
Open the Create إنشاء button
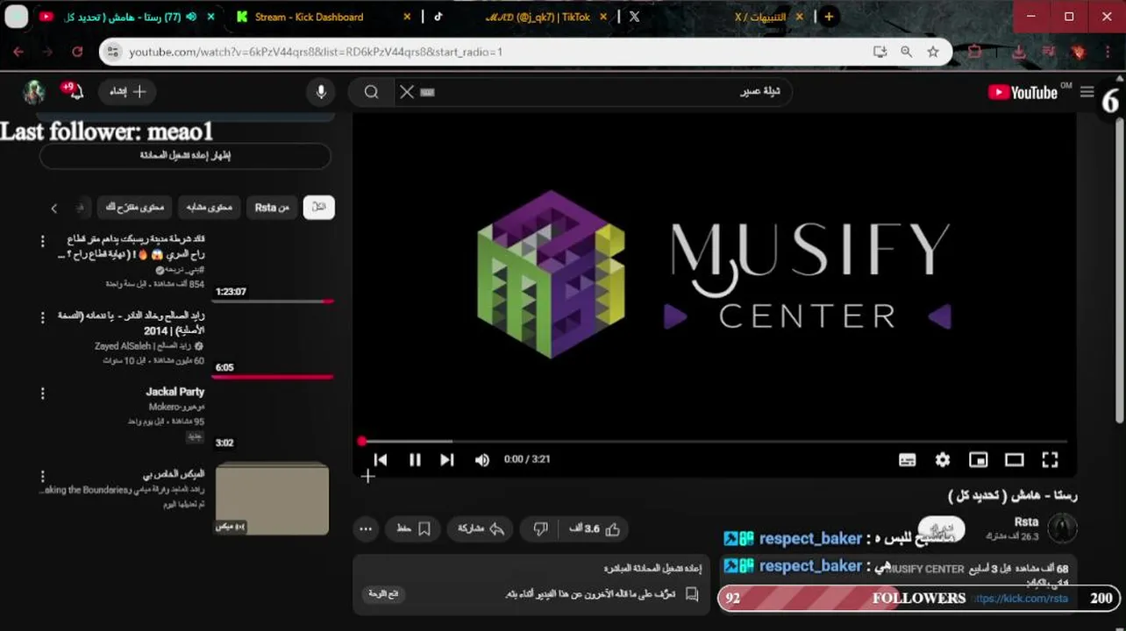[127, 91]
